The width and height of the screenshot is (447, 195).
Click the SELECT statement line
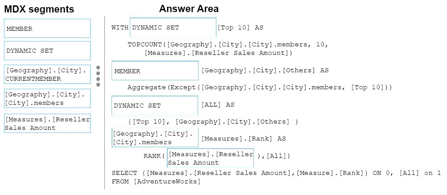tap(276, 173)
